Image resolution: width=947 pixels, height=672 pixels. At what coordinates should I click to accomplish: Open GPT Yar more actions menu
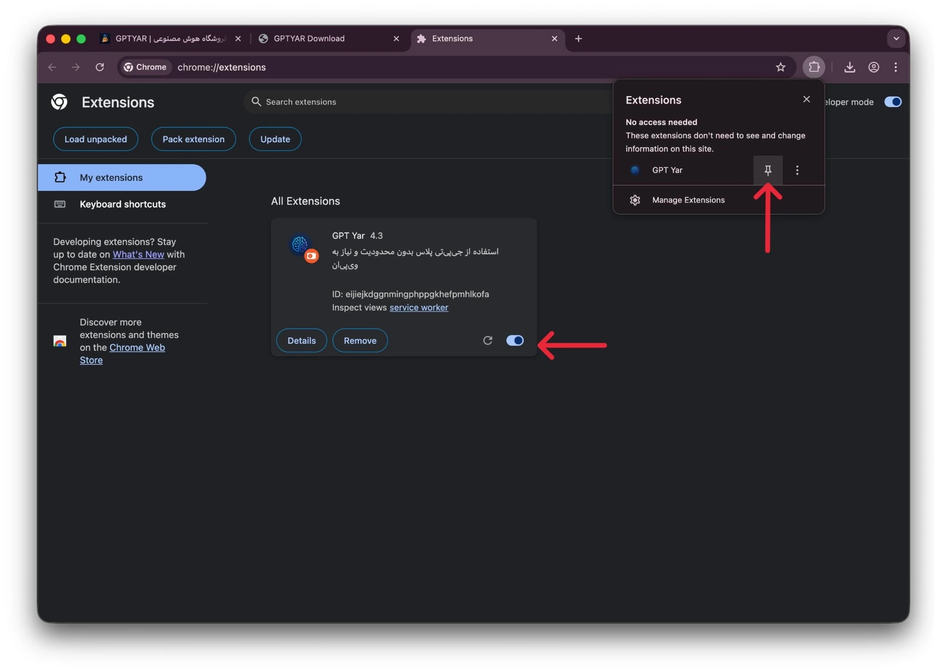click(797, 171)
